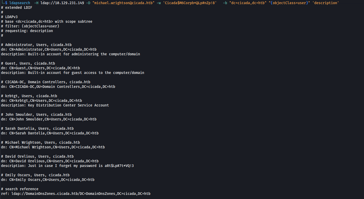The width and height of the screenshot is (364, 199).
Task: Select the dn: CN=Administrator line
Action: pos(49,49)
